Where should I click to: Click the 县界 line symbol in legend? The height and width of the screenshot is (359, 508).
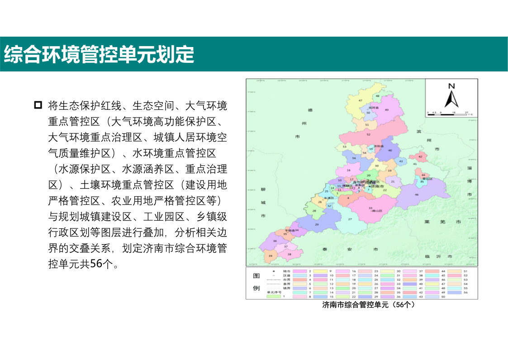(274, 284)
